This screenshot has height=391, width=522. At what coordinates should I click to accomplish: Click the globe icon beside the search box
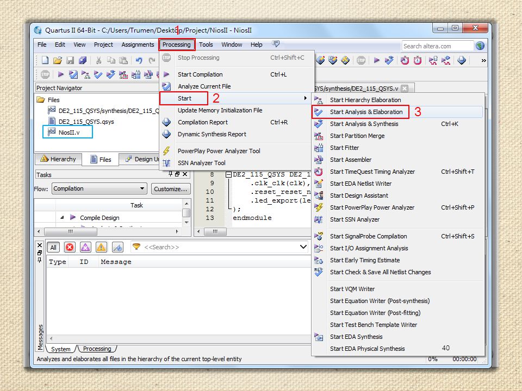tap(480, 46)
